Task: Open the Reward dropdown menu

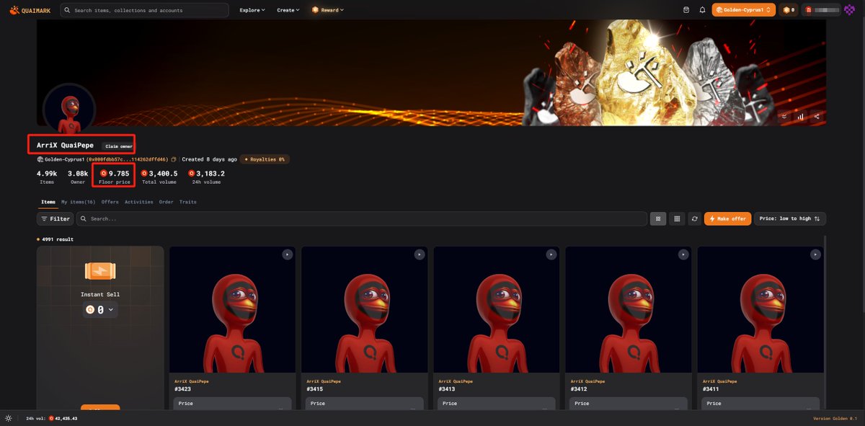Action: tap(328, 10)
